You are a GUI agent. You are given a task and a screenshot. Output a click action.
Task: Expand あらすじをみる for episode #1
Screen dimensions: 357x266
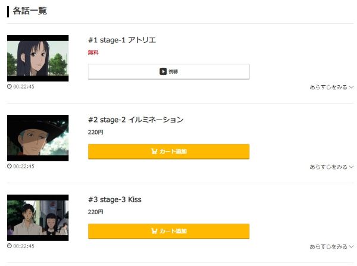pos(331,87)
